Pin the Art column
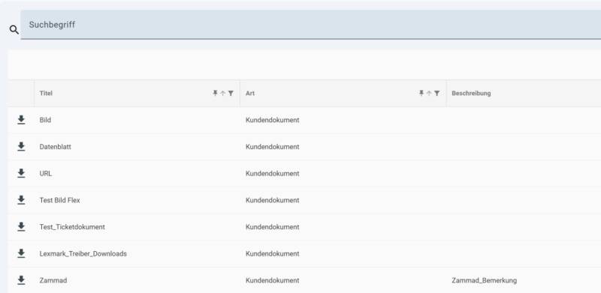 (x=421, y=93)
